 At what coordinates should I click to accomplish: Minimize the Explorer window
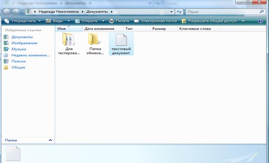(x=240, y=2)
